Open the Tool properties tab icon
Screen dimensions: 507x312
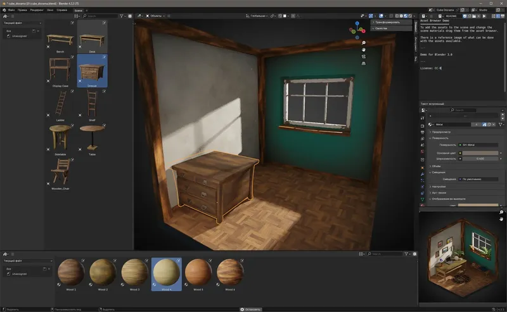click(x=423, y=118)
